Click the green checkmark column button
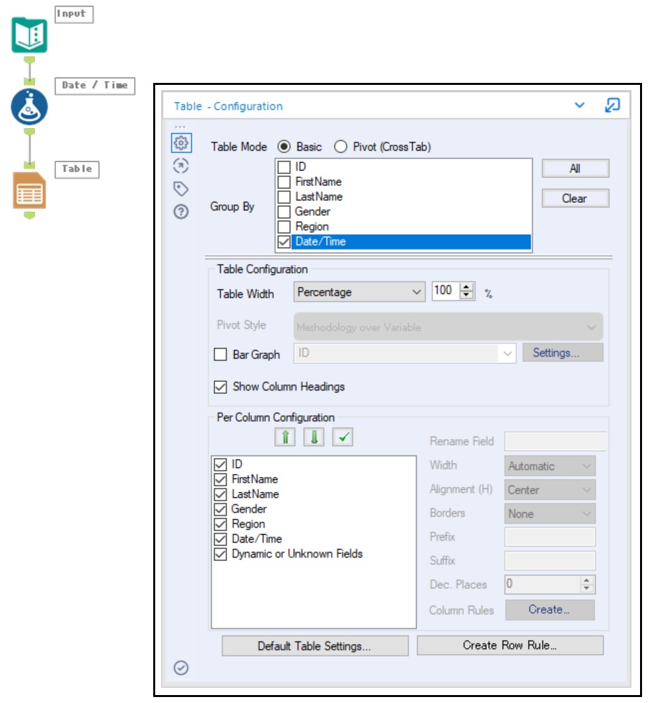This screenshot has height=703, width=650. tap(343, 437)
